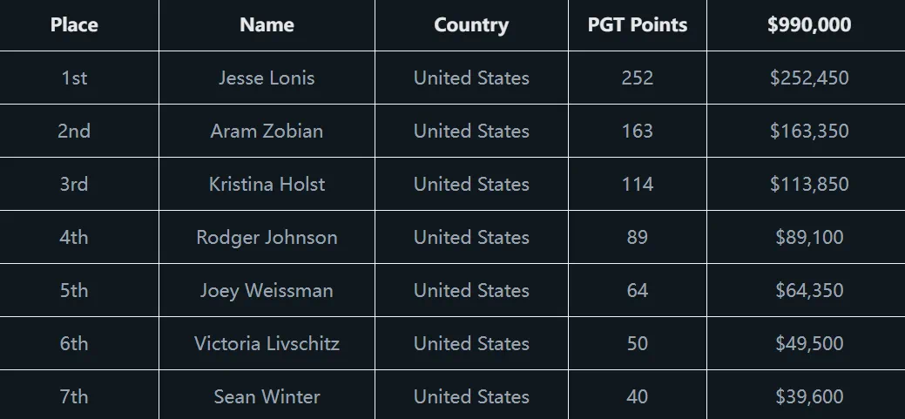Click the $113,850 prize amount
905x419 pixels.
click(809, 184)
